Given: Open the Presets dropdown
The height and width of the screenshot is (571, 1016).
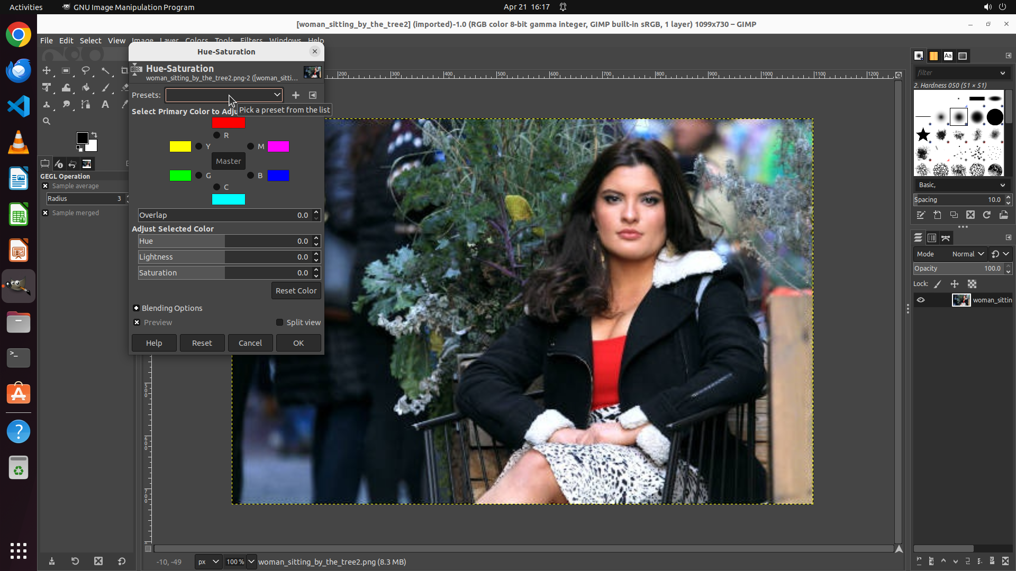Looking at the screenshot, I should click(x=224, y=95).
